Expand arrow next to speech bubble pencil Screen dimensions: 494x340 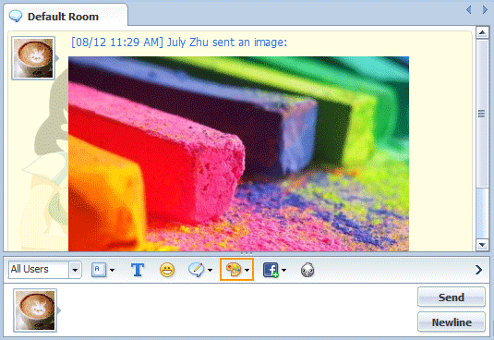210,270
